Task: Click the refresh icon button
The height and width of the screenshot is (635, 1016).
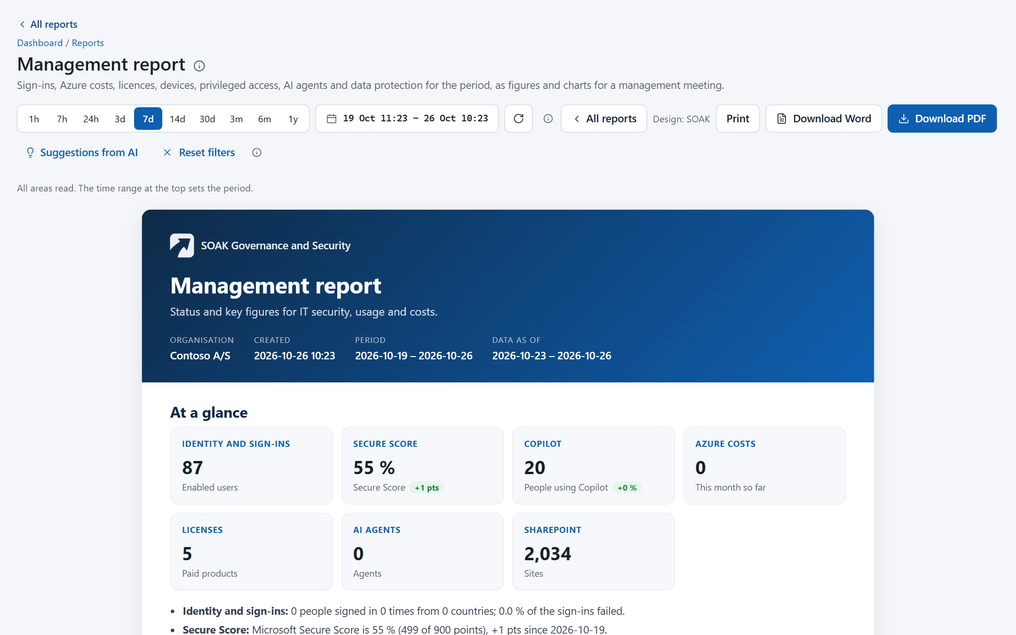Action: 518,119
